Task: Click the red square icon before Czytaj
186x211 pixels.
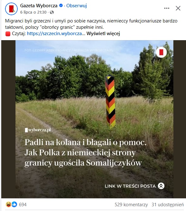Action: [8, 34]
